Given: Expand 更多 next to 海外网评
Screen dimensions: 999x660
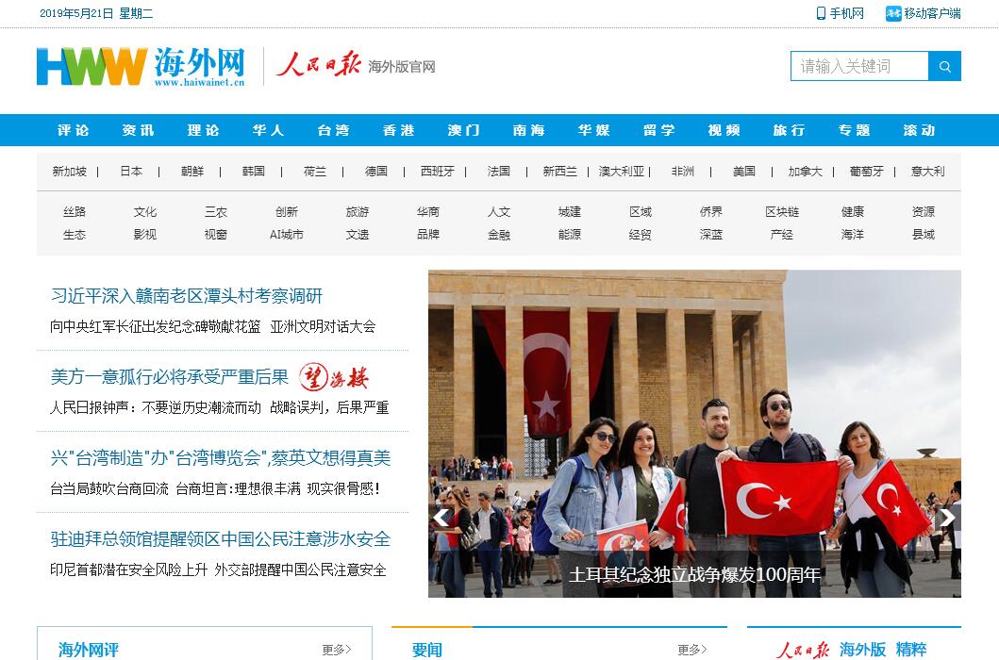Looking at the screenshot, I should (x=336, y=650).
